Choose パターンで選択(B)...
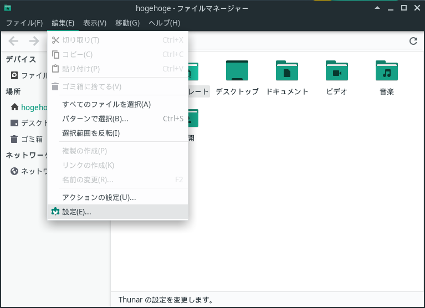 coord(117,119)
